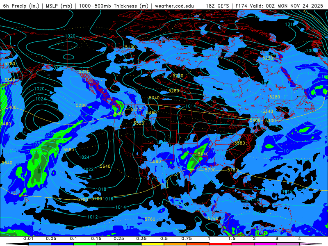Click the 'F174 Valid: 00Z MON NOV 24 2025' text

pos(279,6)
